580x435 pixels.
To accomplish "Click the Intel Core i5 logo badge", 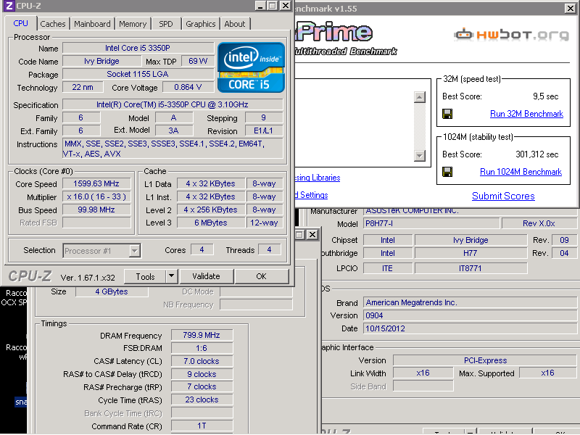I will point(251,67).
